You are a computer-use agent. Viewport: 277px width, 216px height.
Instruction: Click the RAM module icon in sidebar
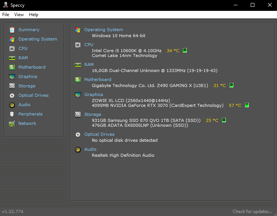click(12, 58)
